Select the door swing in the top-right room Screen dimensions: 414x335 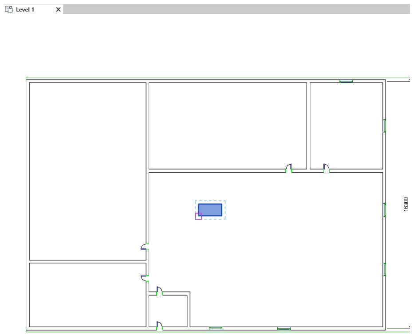tap(326, 165)
